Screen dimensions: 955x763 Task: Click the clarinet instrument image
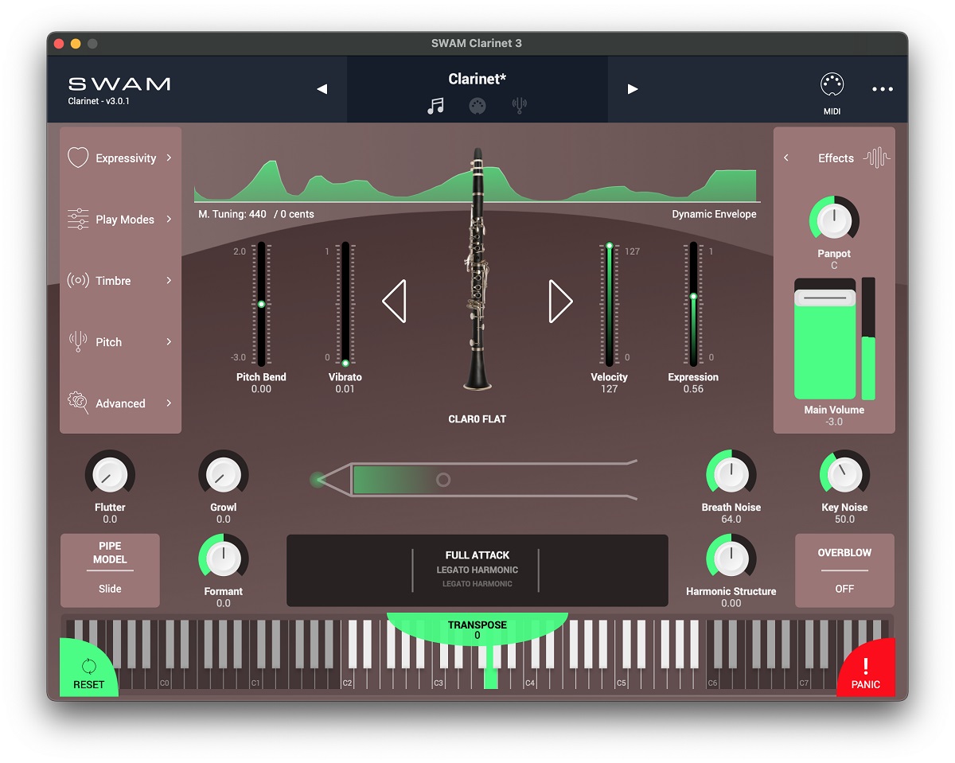[477, 270]
